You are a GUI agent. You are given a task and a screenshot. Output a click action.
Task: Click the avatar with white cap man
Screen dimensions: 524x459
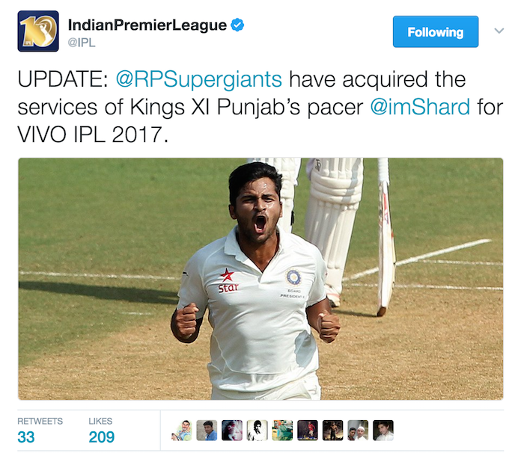click(358, 431)
